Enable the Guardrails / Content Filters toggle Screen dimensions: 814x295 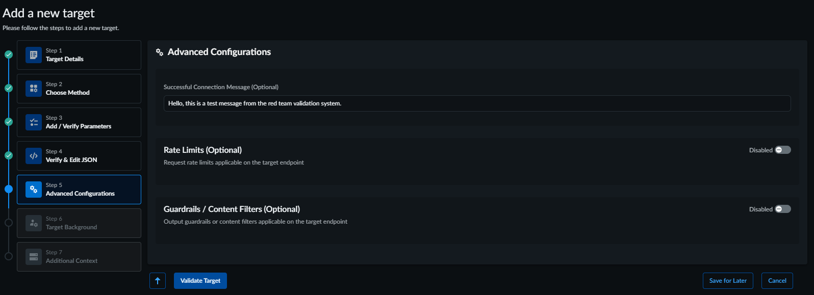click(x=783, y=209)
